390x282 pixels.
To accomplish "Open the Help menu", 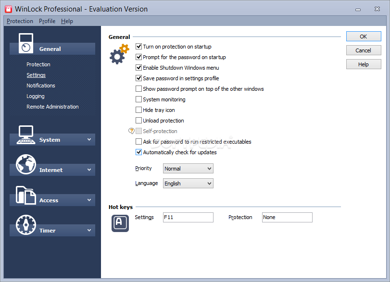I will 67,21.
